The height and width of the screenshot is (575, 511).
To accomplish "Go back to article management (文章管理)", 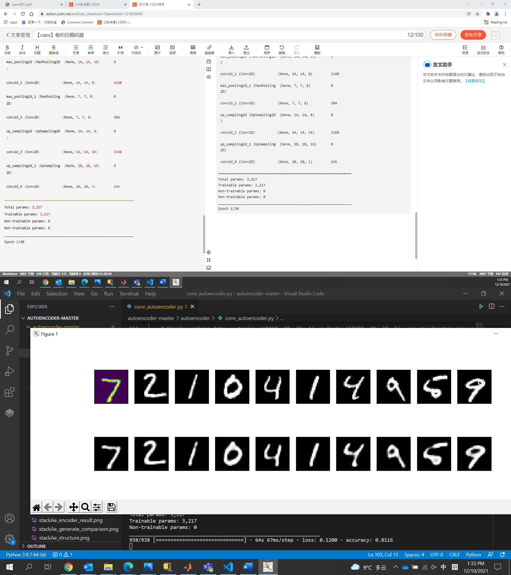I will coord(18,35).
